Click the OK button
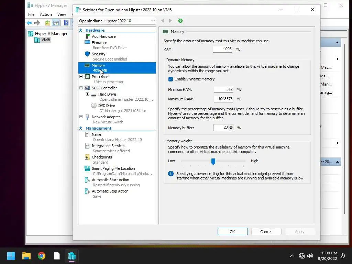 [233, 232]
